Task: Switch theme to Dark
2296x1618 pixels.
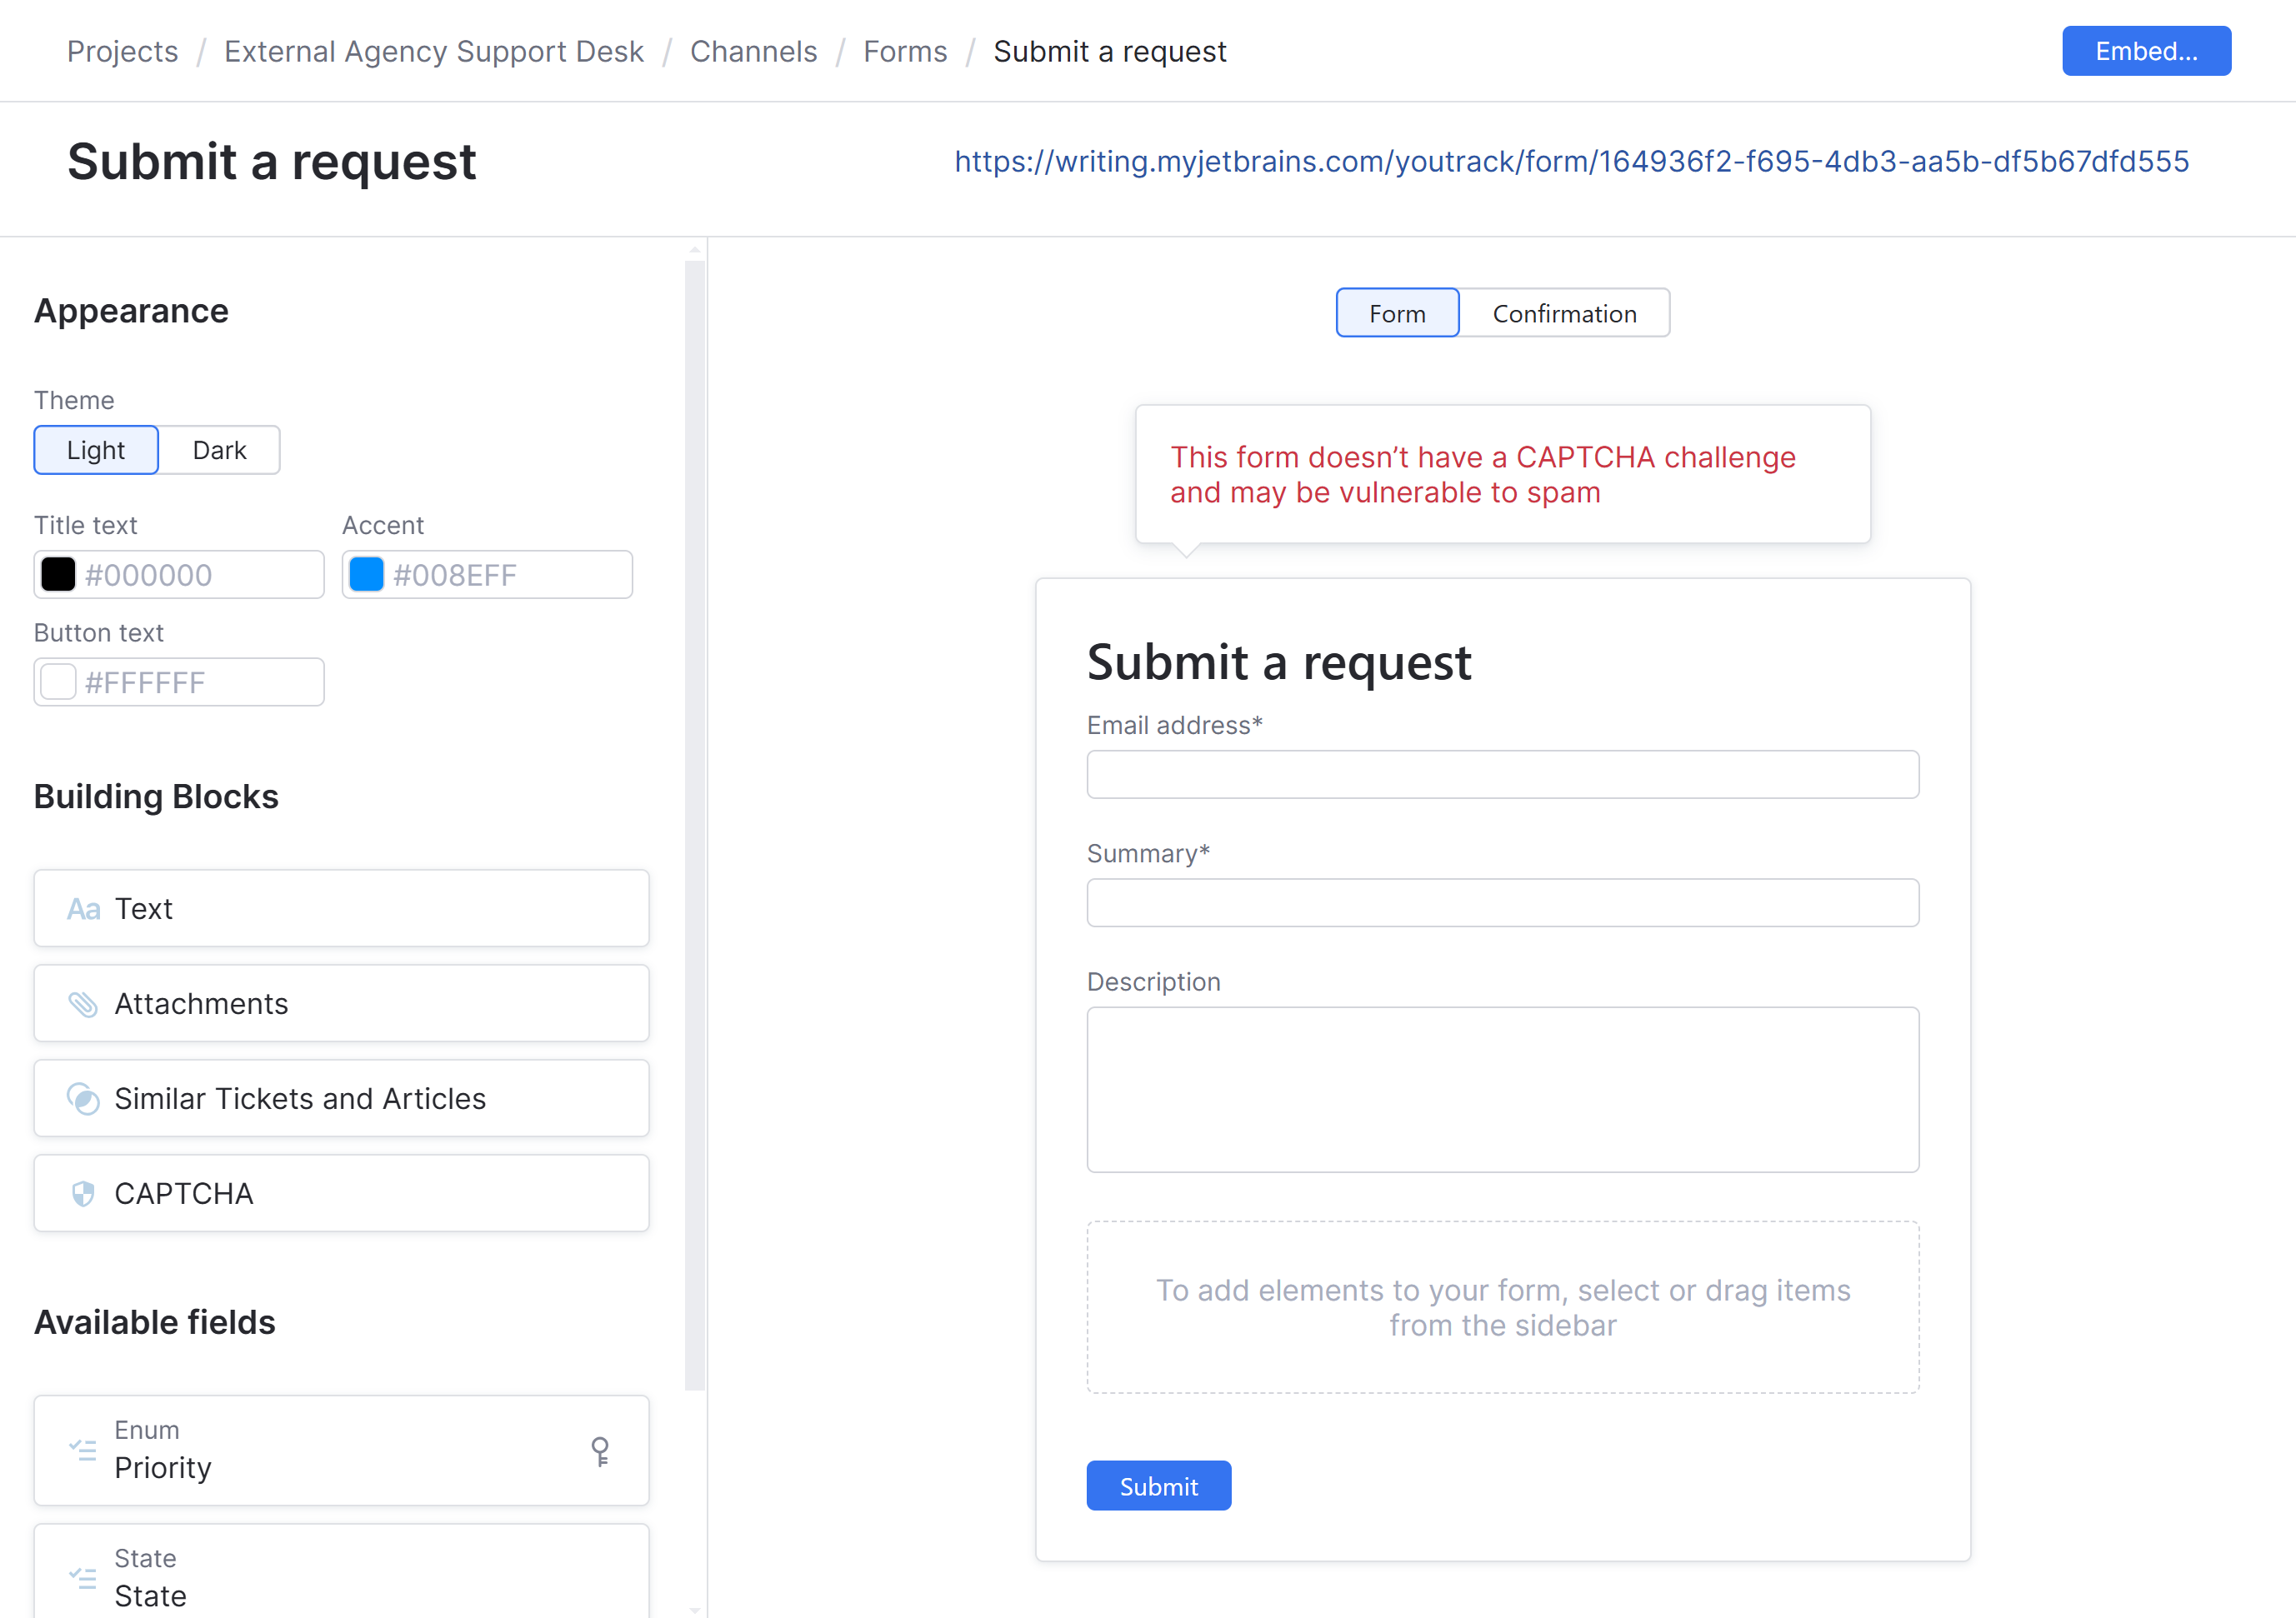Action: [x=219, y=450]
